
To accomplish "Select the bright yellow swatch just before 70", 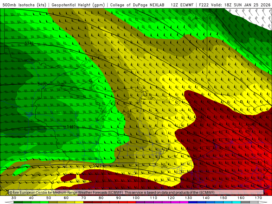I will point(79,202).
